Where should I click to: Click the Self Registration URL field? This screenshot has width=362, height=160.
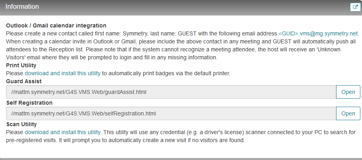pos(171,113)
